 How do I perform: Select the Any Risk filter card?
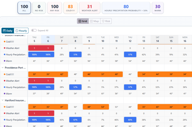pos(55,8)
